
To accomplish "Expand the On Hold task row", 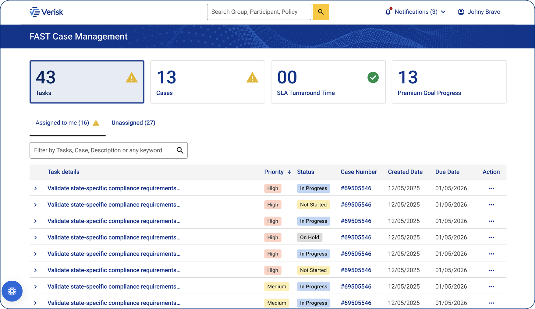I will tap(35, 237).
